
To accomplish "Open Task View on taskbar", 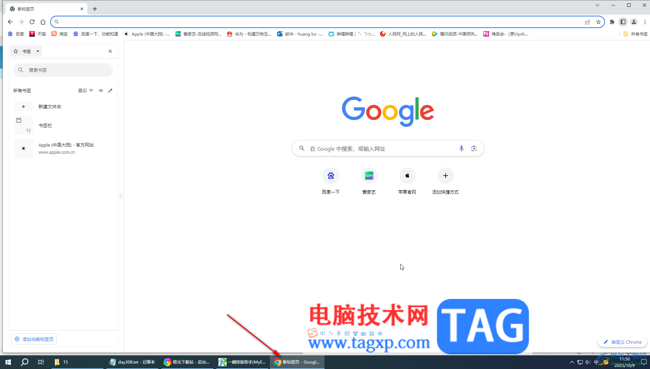I will click(41, 362).
